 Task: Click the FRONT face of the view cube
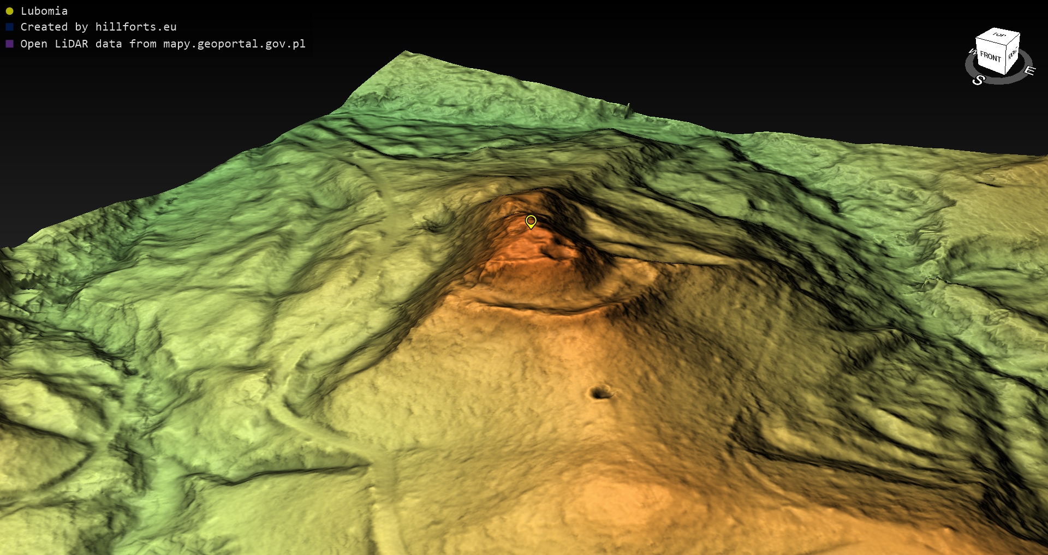click(990, 57)
